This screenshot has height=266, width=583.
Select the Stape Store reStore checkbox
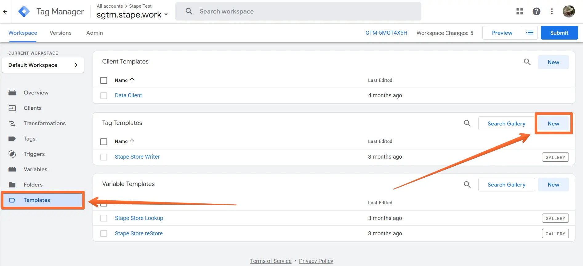[104, 233]
